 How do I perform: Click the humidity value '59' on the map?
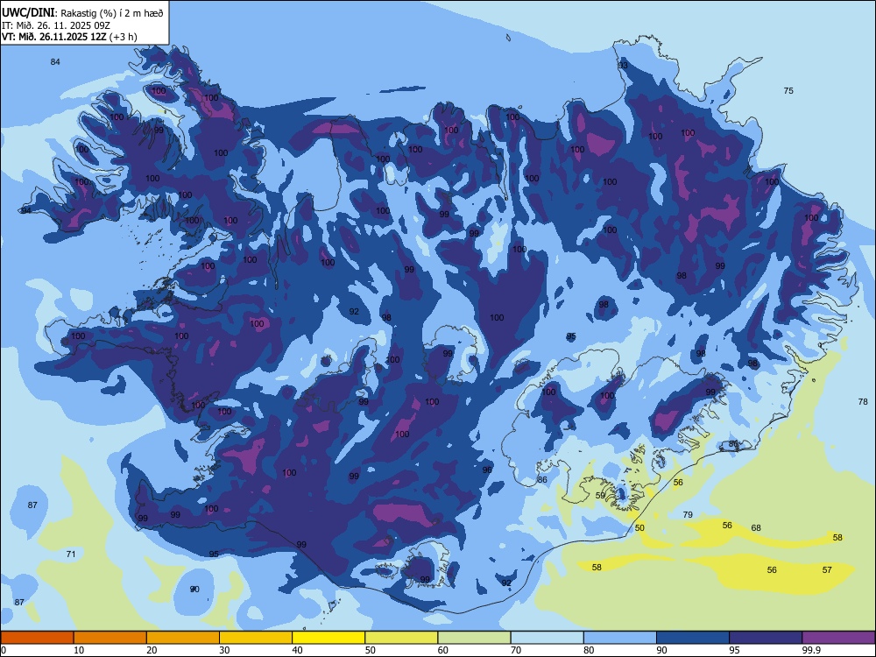(x=600, y=495)
